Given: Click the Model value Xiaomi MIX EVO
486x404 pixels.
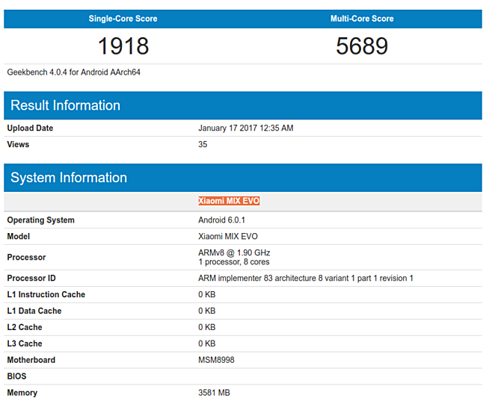Looking at the screenshot, I should pos(227,237).
